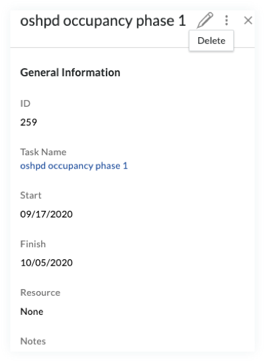Click the Task Name label
Viewport: 265px width, 362px height.
(43, 152)
